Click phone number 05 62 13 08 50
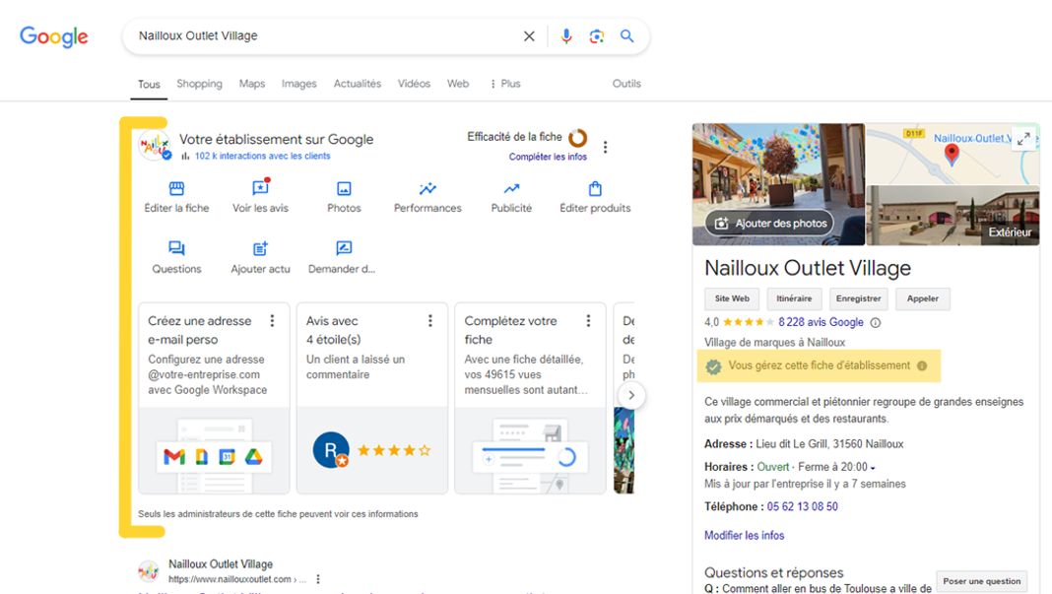Viewport: 1052px width, 594px height. 803,506
